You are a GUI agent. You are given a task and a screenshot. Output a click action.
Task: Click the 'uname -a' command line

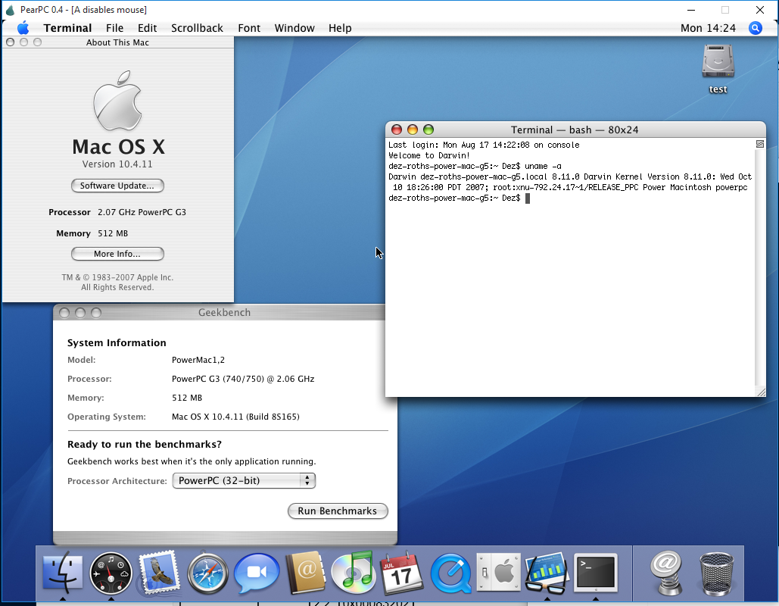475,166
